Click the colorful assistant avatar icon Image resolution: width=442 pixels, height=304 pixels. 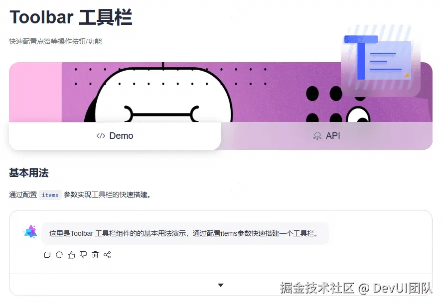pos(30,232)
